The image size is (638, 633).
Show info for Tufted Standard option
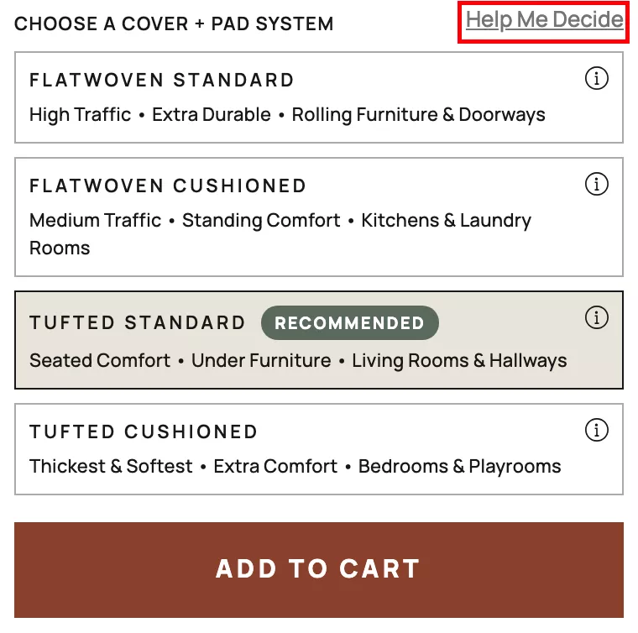coord(596,318)
